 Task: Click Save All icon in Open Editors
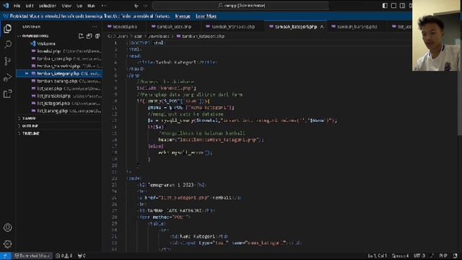tap(89, 36)
